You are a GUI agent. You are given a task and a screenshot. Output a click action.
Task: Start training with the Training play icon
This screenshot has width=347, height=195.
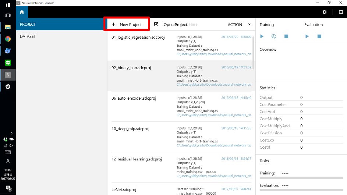pyautogui.click(x=262, y=36)
